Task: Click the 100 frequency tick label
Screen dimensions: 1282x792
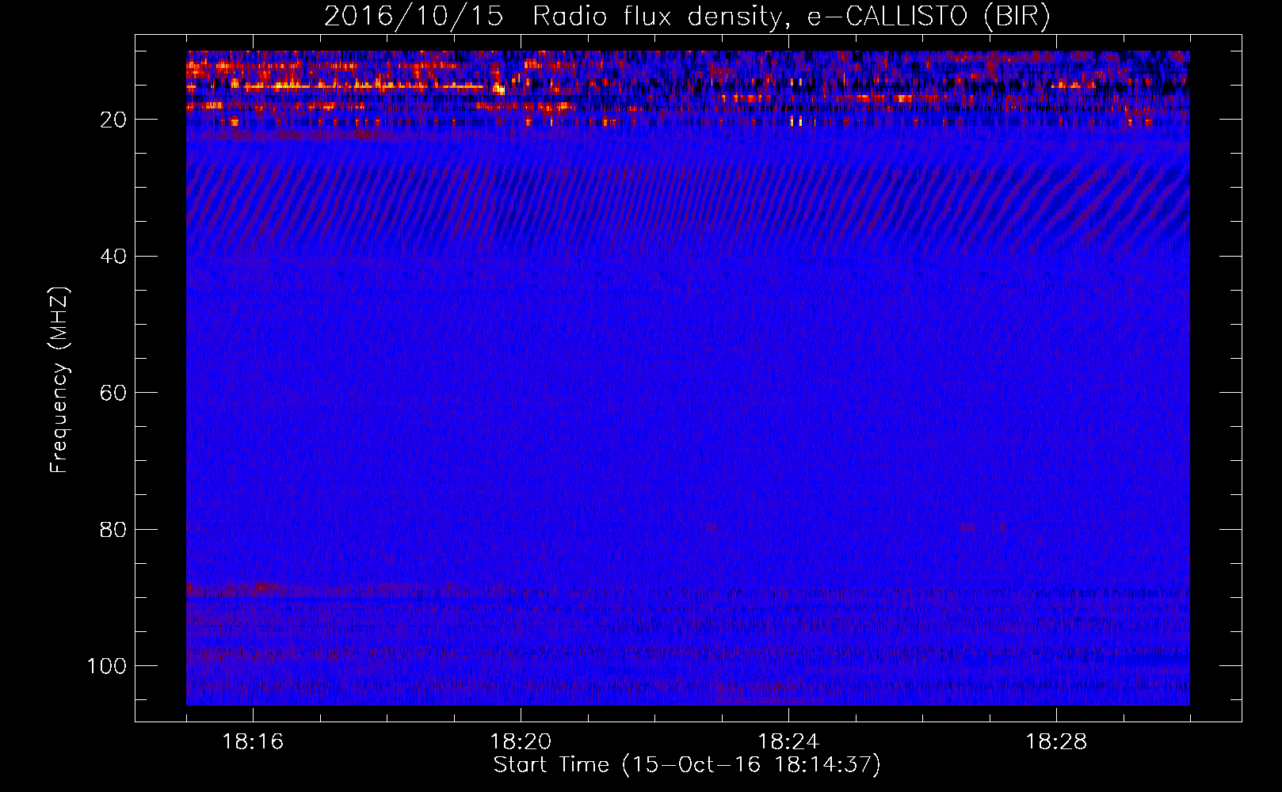Action: point(107,666)
